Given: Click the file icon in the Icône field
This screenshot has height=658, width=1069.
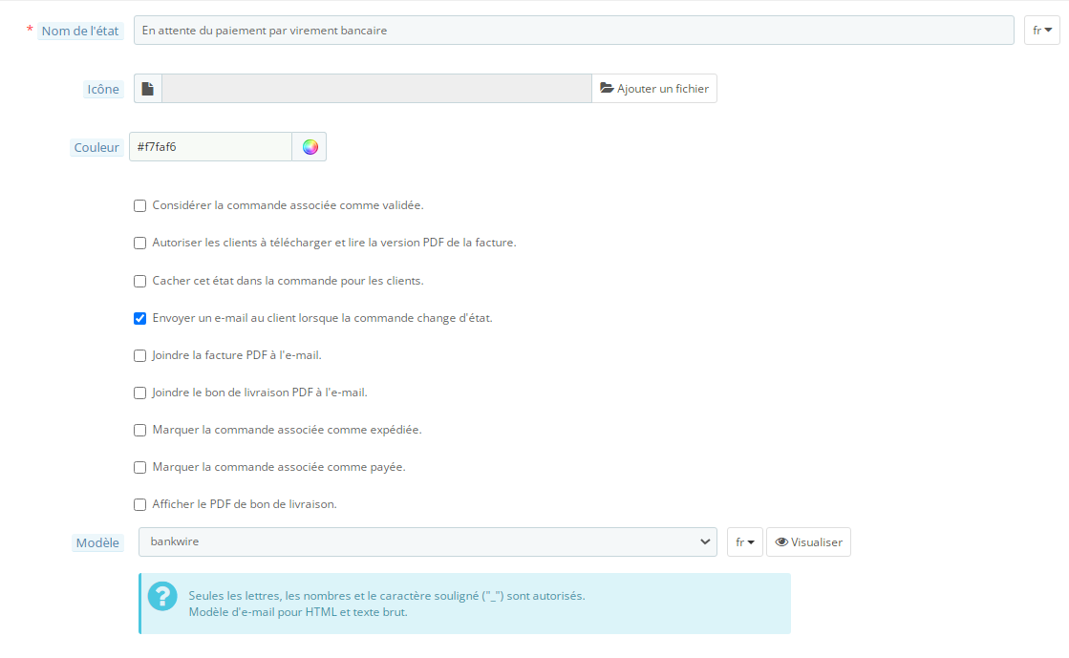Looking at the screenshot, I should tap(148, 89).
